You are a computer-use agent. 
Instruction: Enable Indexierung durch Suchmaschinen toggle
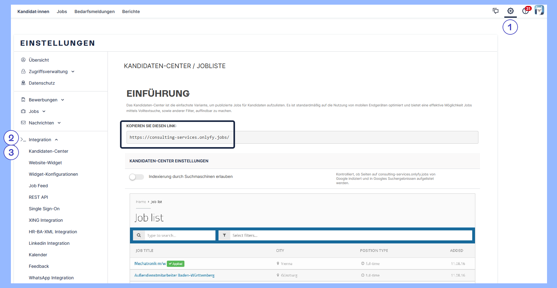137,177
